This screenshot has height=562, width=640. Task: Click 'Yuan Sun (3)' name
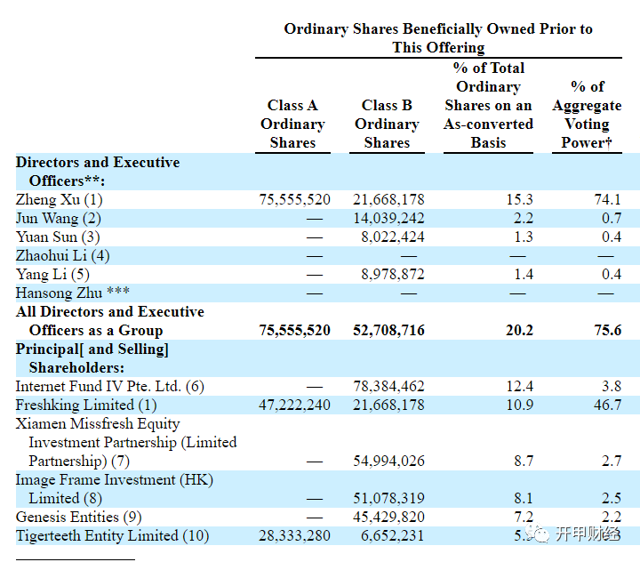tap(58, 237)
